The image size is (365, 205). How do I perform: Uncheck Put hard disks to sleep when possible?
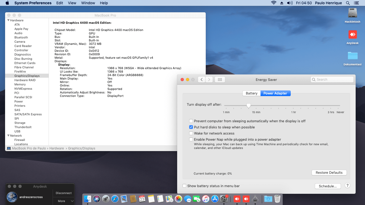[191, 127]
